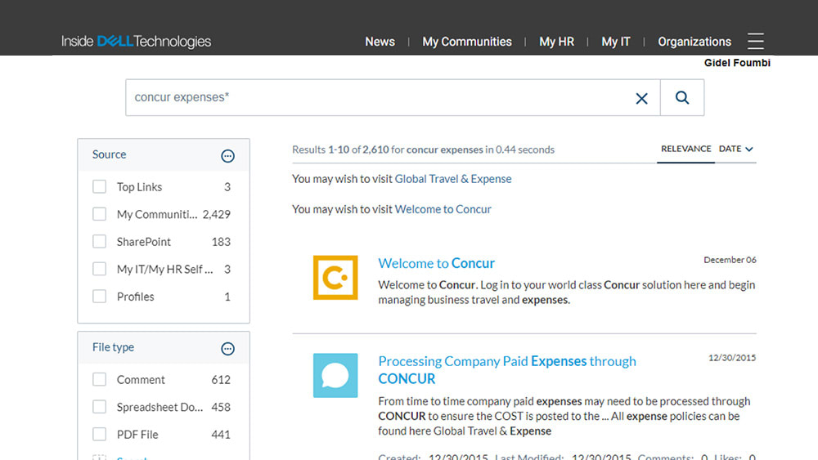The width and height of the screenshot is (818, 460).
Task: Tick the PDF File type checkbox
Action: [100, 435]
